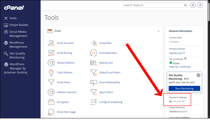The height and width of the screenshot is (123, 210).
Task: Open WordPress Manager by Jetserver Hosting
Action: (16, 68)
